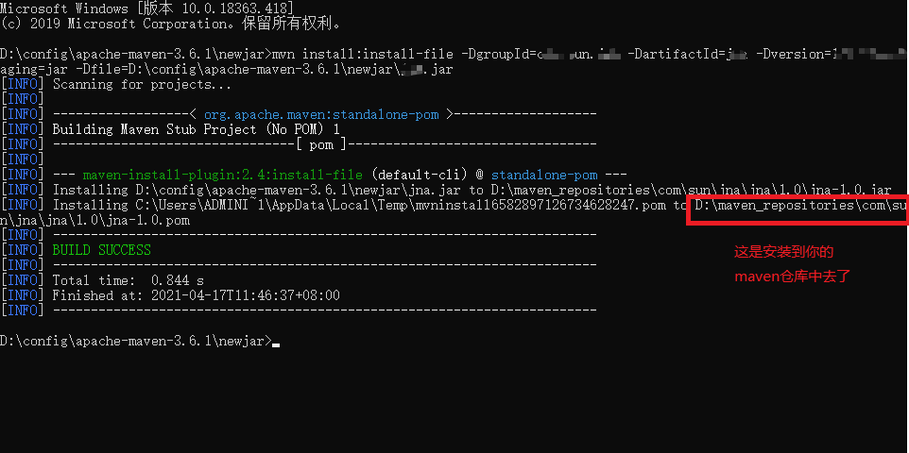
Task: Click the red annotation about the maven仓库
Action: pos(792,264)
